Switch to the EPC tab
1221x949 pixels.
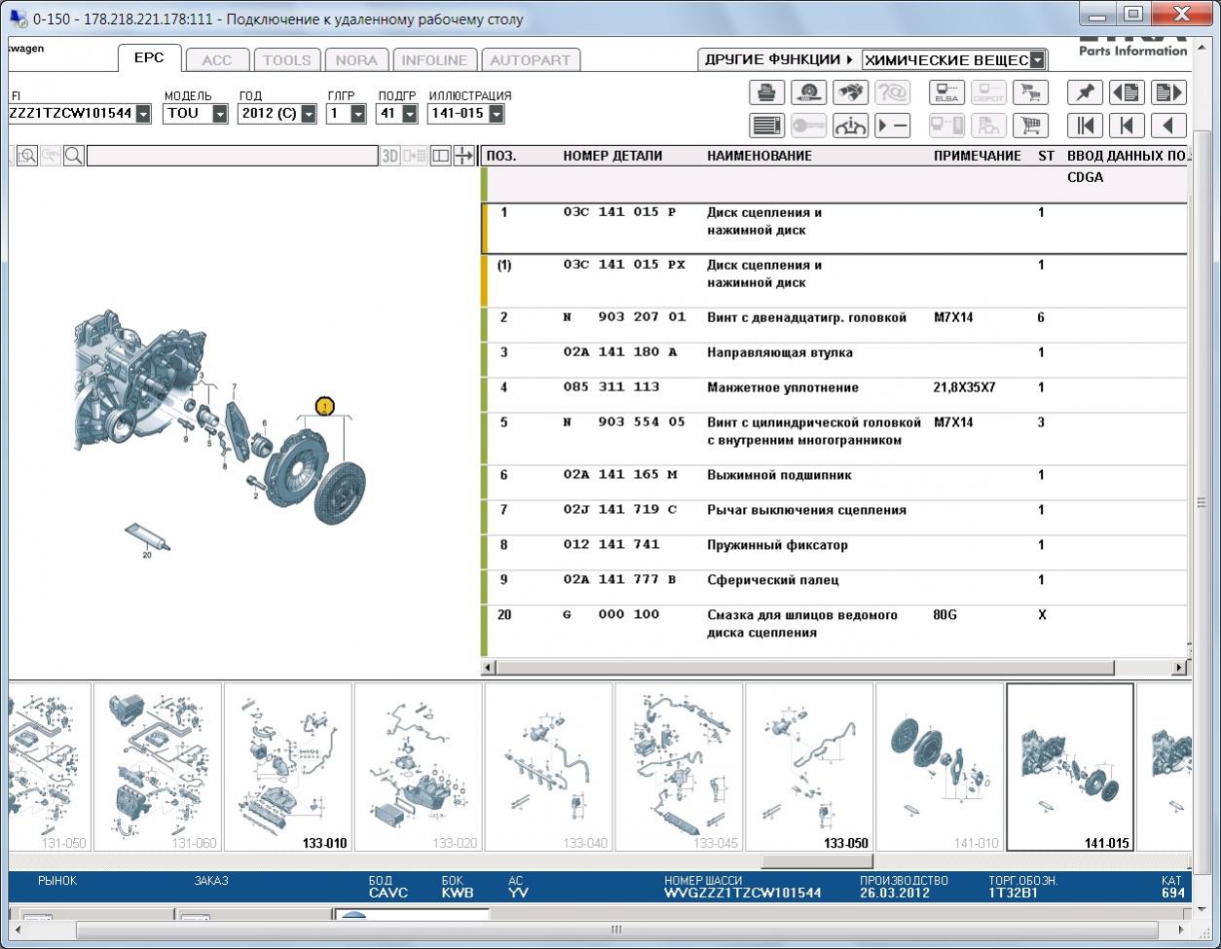pyautogui.click(x=149, y=57)
